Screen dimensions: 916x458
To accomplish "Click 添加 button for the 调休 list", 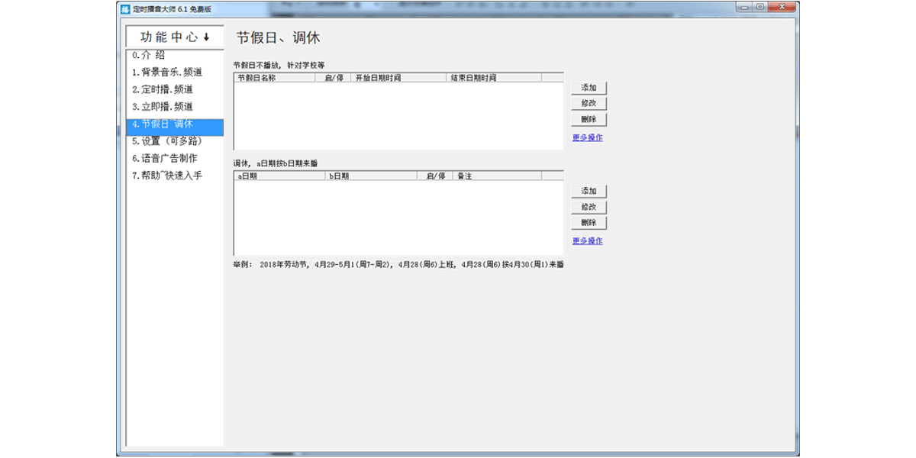I will 588,191.
